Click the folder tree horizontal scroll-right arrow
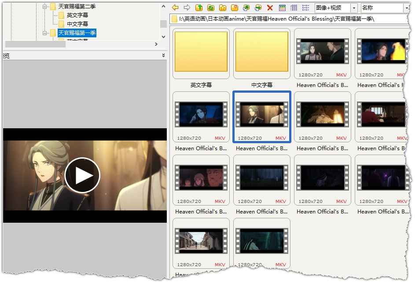 point(156,44)
